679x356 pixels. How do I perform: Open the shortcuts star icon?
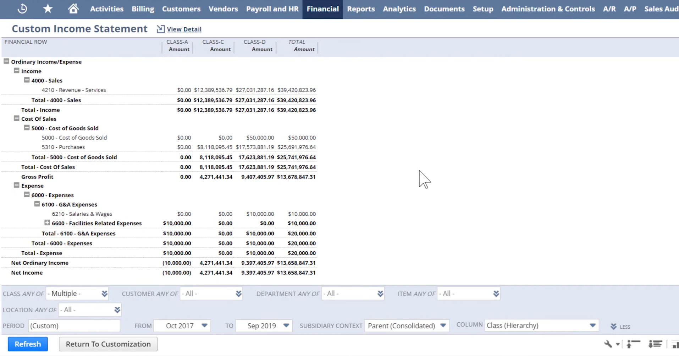pyautogui.click(x=48, y=9)
